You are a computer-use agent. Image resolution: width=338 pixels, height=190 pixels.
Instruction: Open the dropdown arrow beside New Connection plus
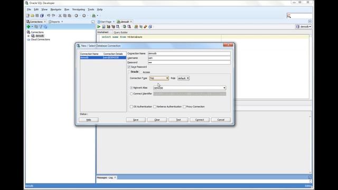click(32, 27)
